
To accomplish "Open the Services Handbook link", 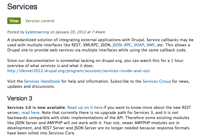I will [x=42, y=81].
